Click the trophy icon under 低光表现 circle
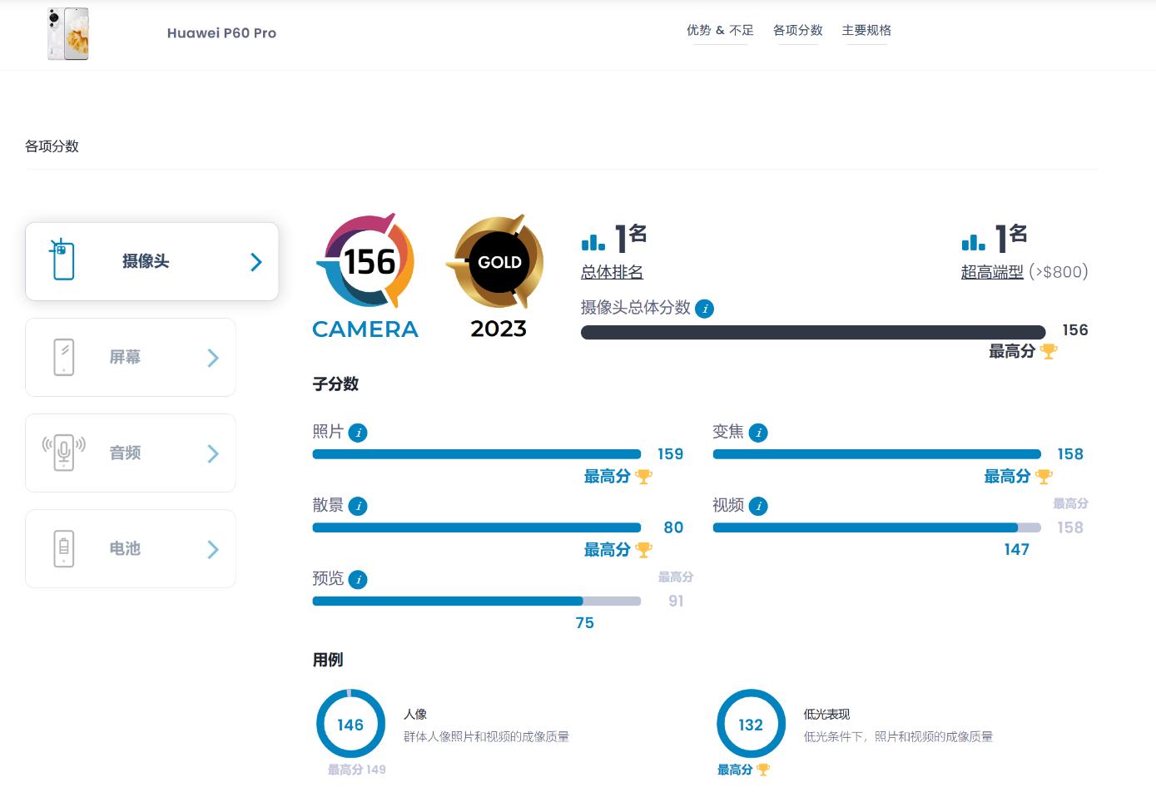This screenshot has width=1156, height=797. (763, 770)
